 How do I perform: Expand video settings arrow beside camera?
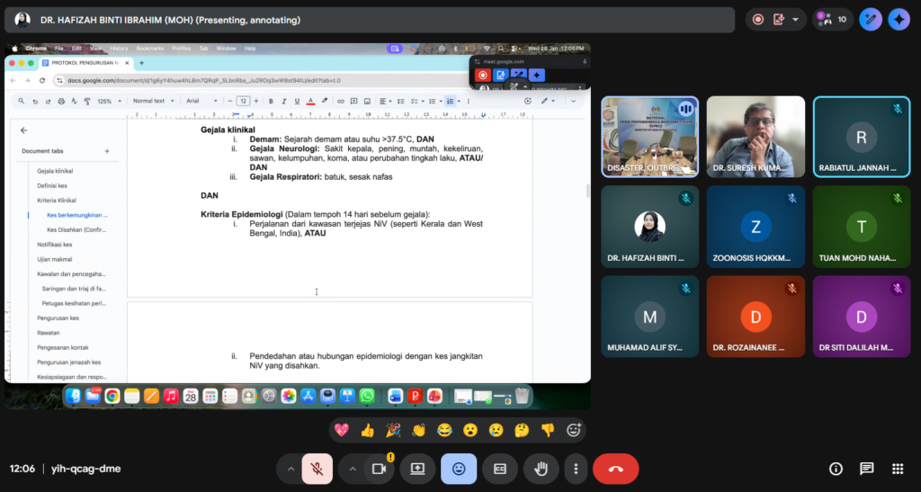tap(353, 469)
